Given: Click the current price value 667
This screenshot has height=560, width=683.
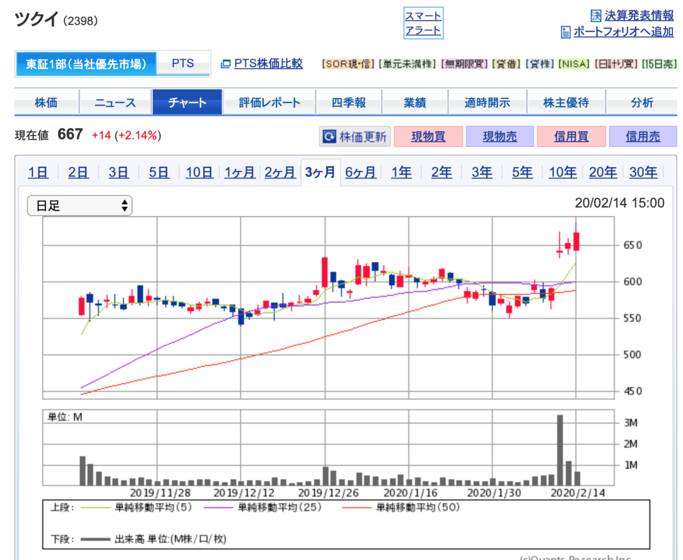Looking at the screenshot, I should (x=71, y=135).
